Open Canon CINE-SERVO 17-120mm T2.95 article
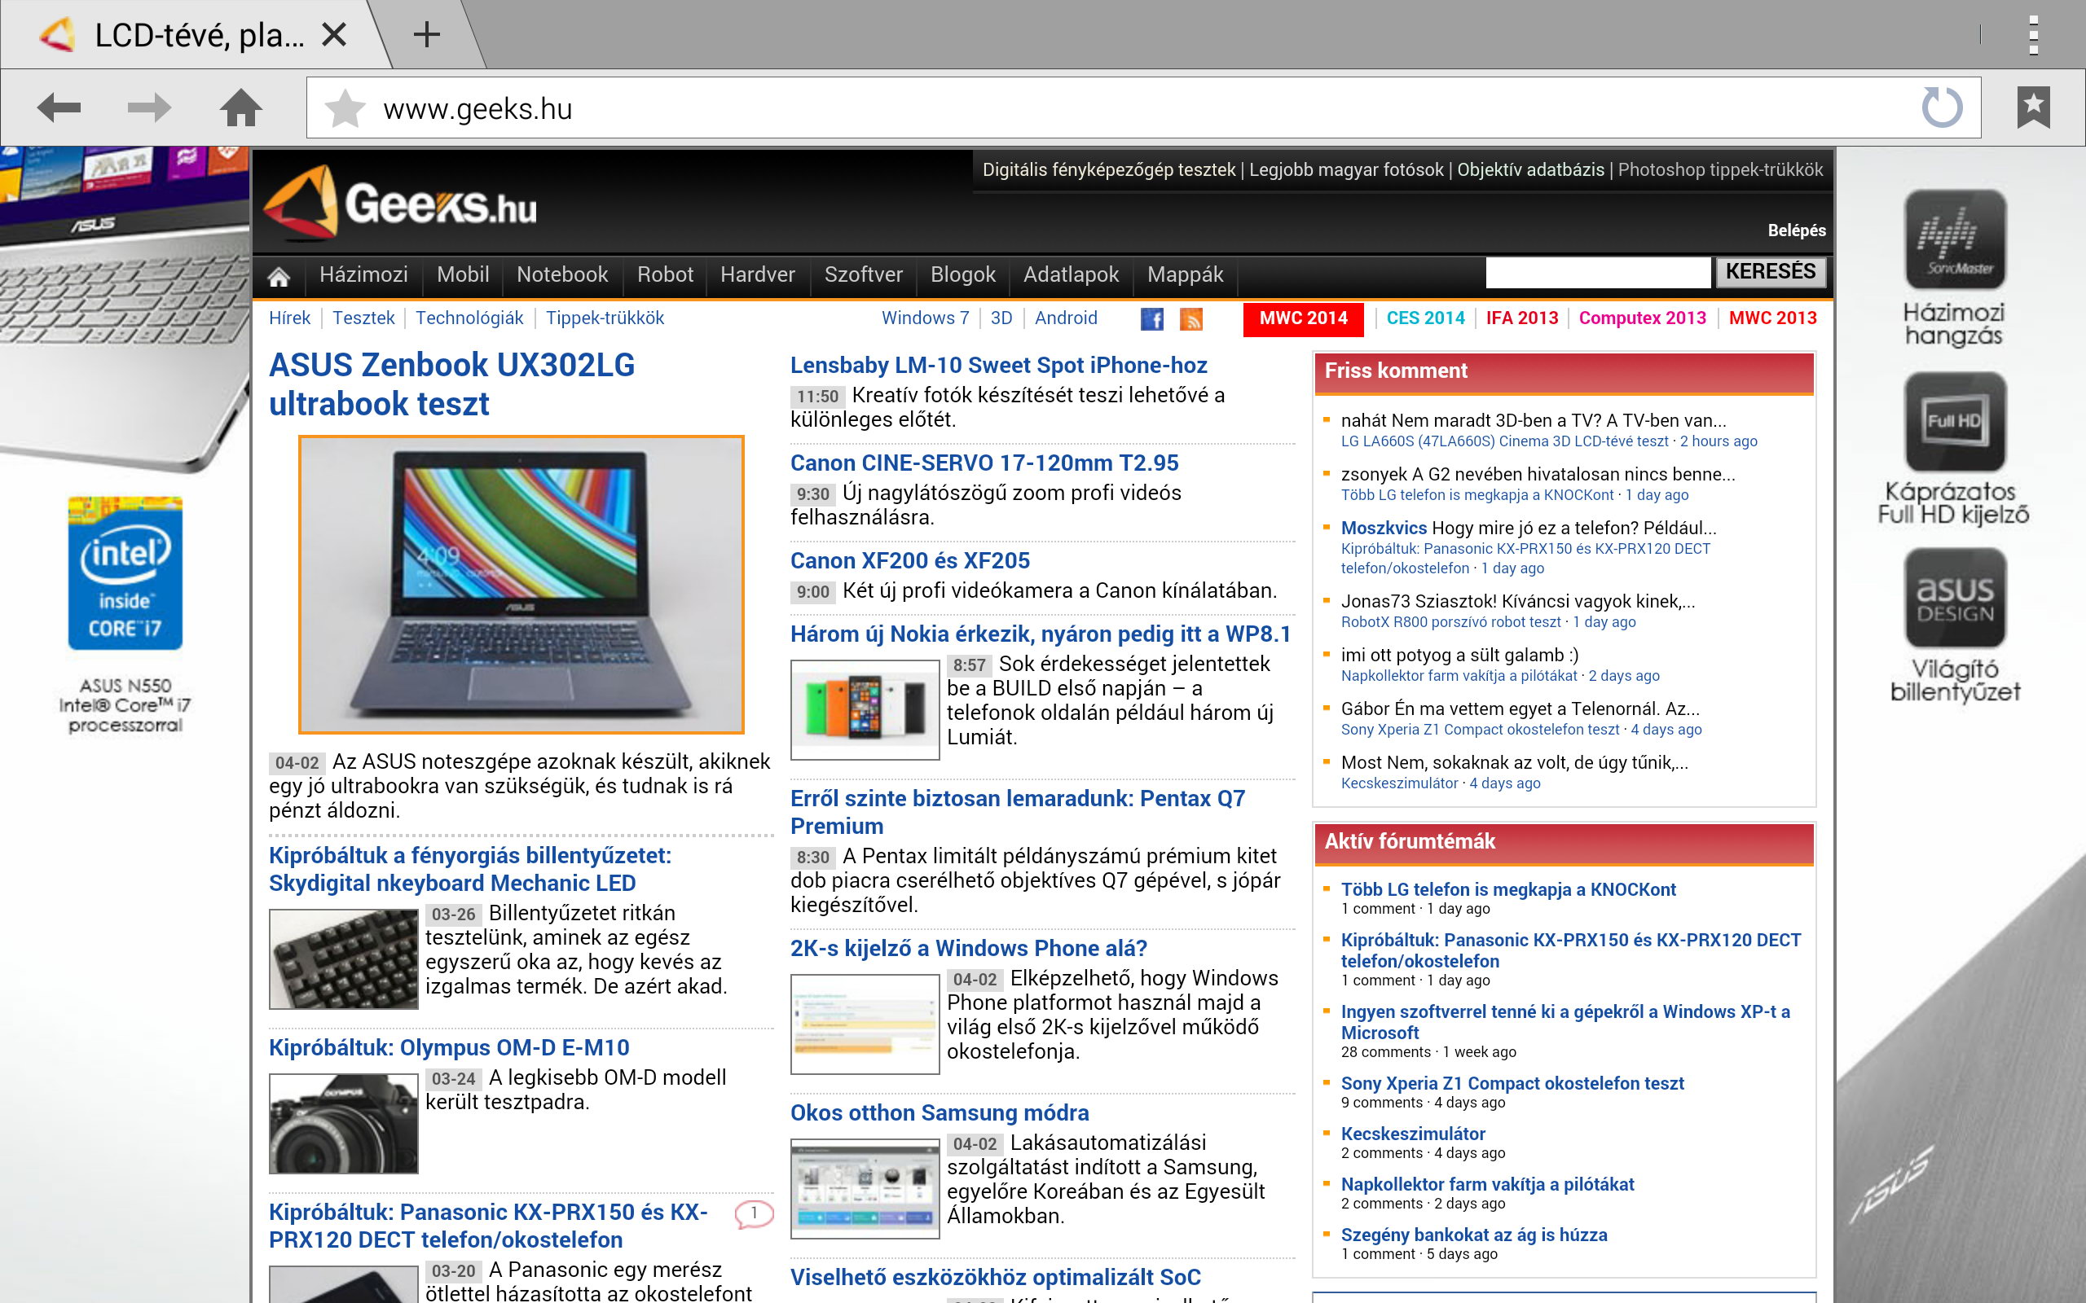The height and width of the screenshot is (1303, 2086). pos(984,463)
